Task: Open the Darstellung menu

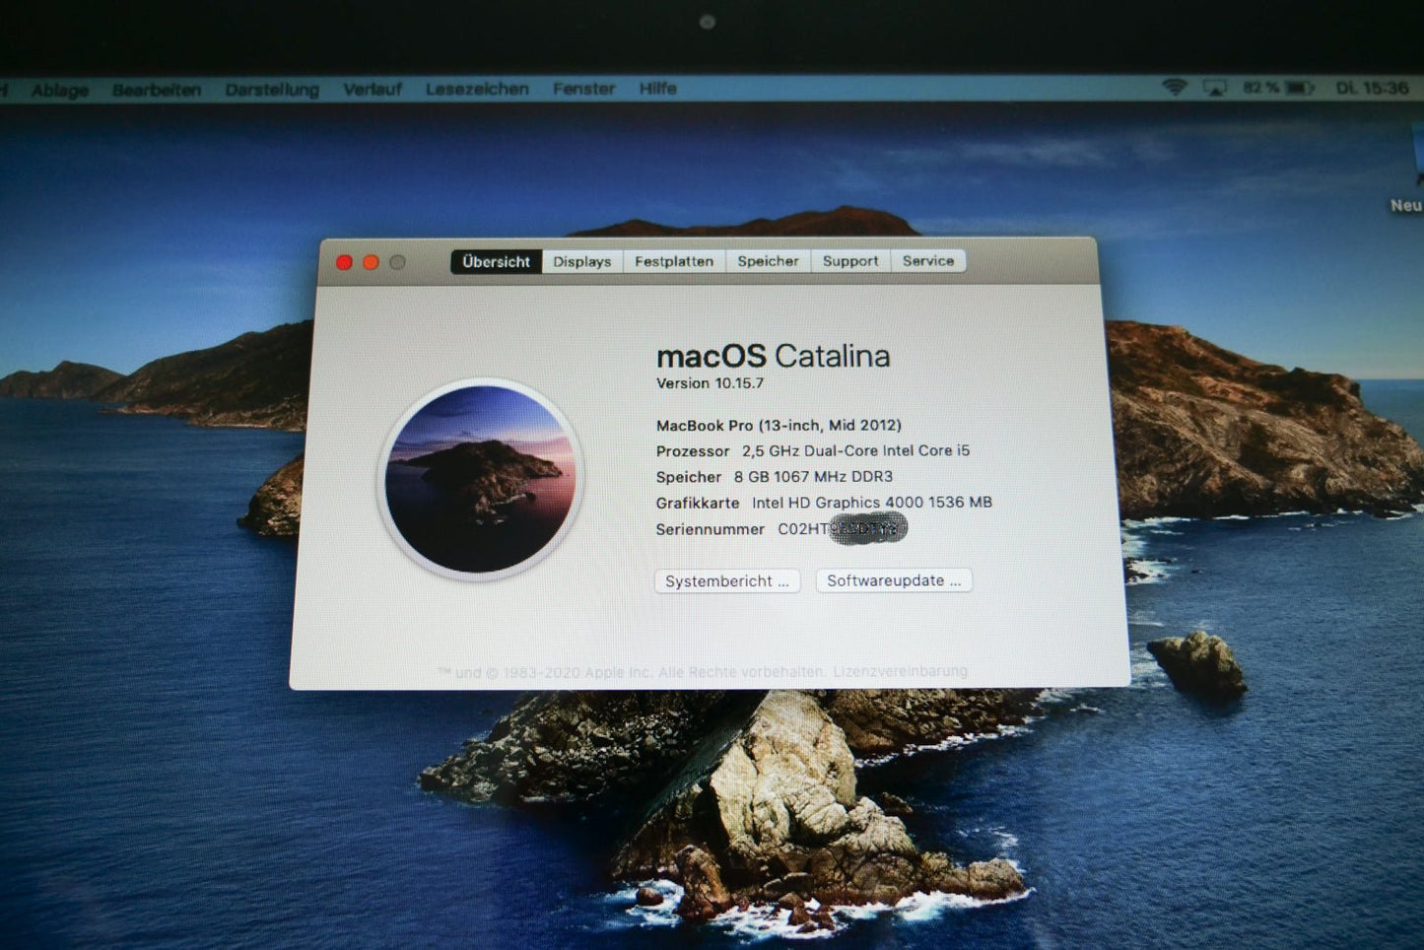Action: point(272,90)
